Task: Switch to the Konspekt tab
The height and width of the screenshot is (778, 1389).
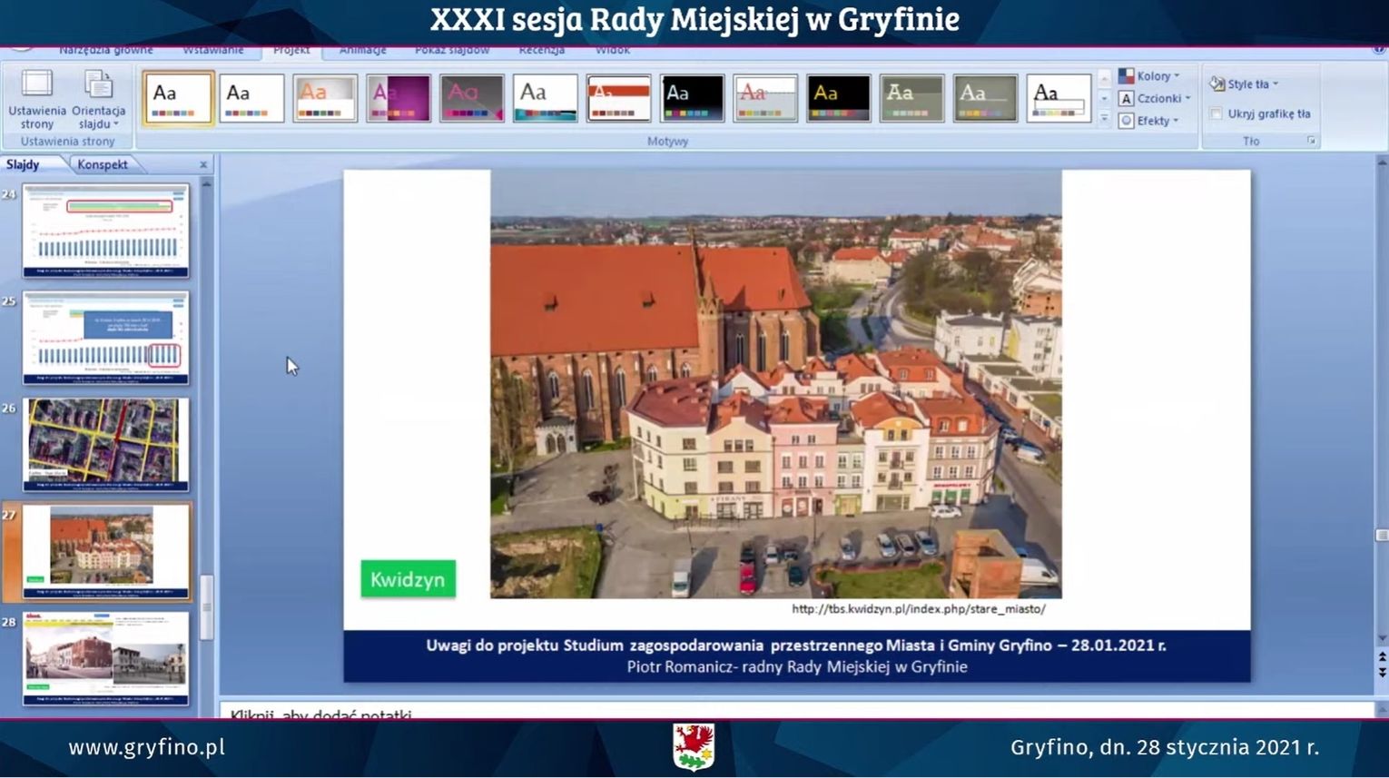Action: pyautogui.click(x=102, y=164)
